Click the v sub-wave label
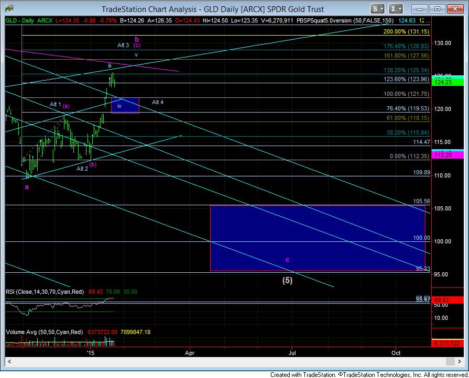469x378 pixels. [136, 54]
